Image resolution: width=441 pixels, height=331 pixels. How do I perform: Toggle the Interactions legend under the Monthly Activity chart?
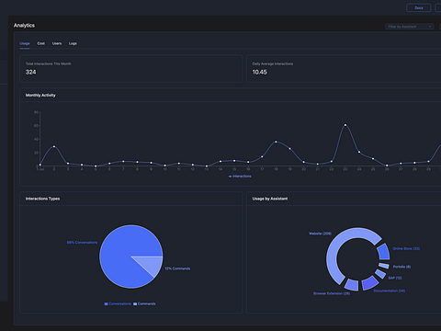tap(240, 177)
